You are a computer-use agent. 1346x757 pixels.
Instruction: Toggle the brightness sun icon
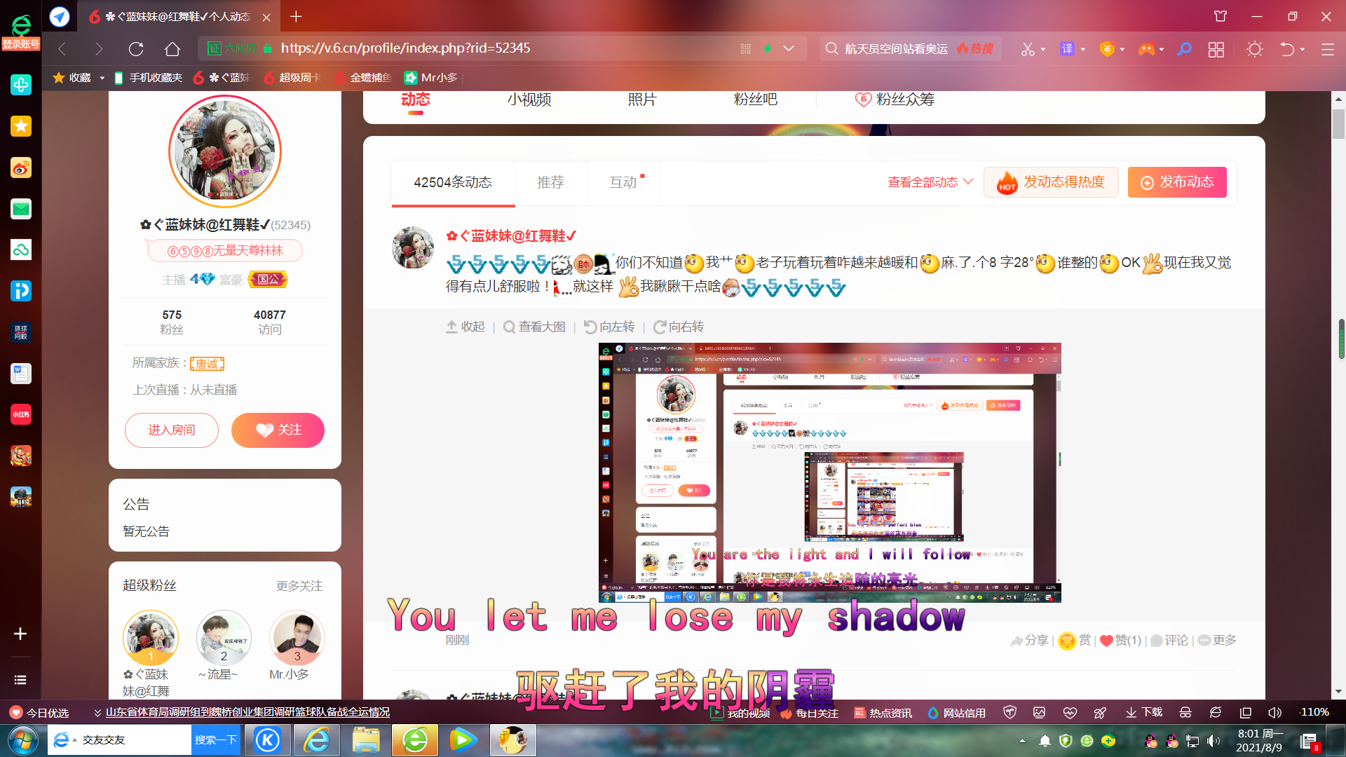pos(1255,49)
